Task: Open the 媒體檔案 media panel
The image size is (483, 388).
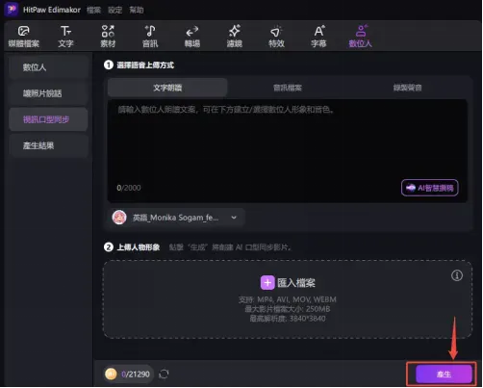Action: tap(23, 37)
